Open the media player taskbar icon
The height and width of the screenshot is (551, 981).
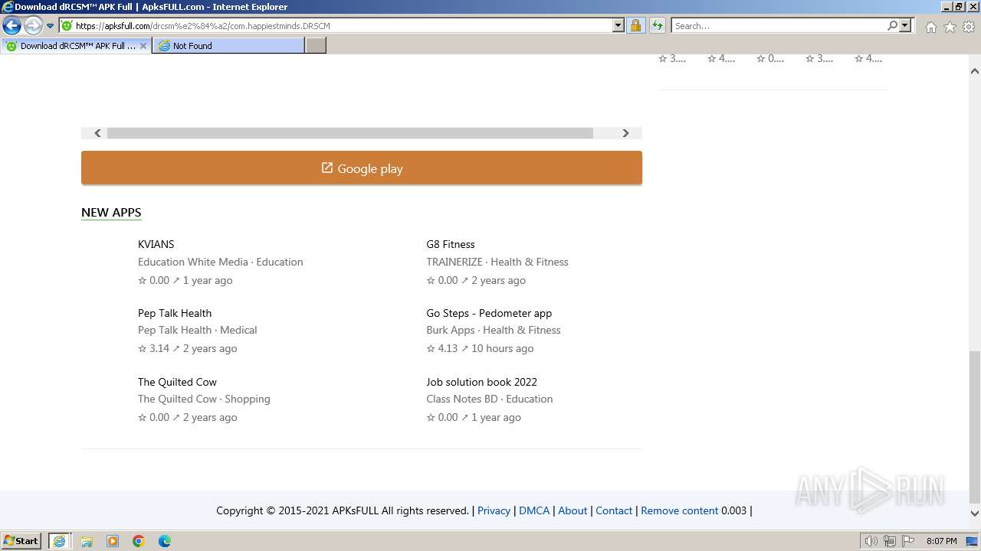[113, 541]
